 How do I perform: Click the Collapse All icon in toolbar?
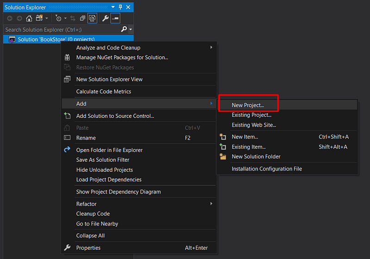point(82,18)
